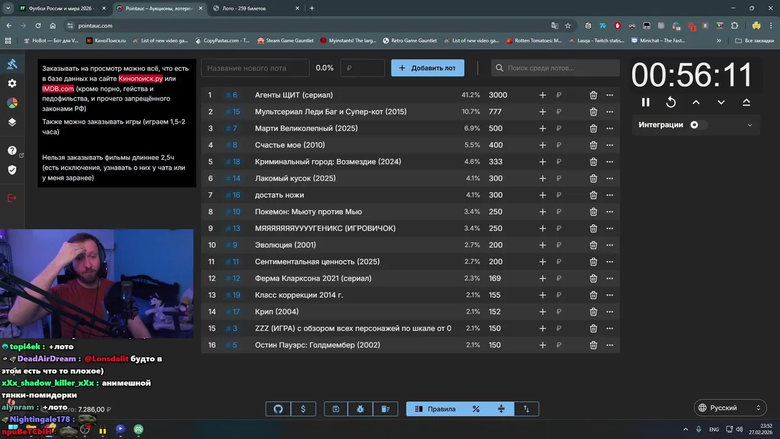Open more options for Криминальный город lot

point(609,162)
